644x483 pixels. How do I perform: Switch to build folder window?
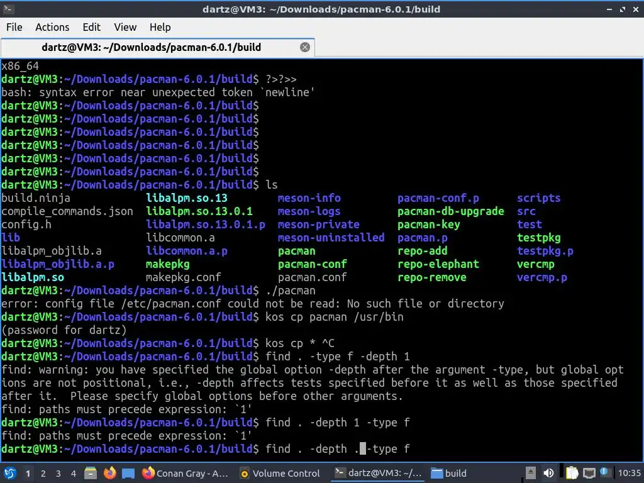pos(449,473)
